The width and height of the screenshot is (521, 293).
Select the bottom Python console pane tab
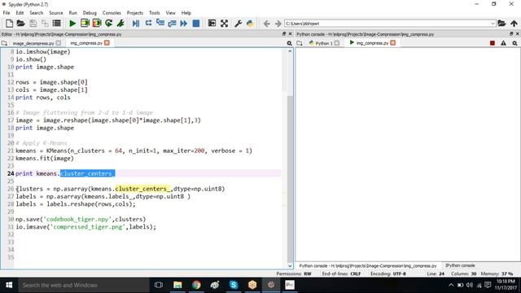click(367, 266)
